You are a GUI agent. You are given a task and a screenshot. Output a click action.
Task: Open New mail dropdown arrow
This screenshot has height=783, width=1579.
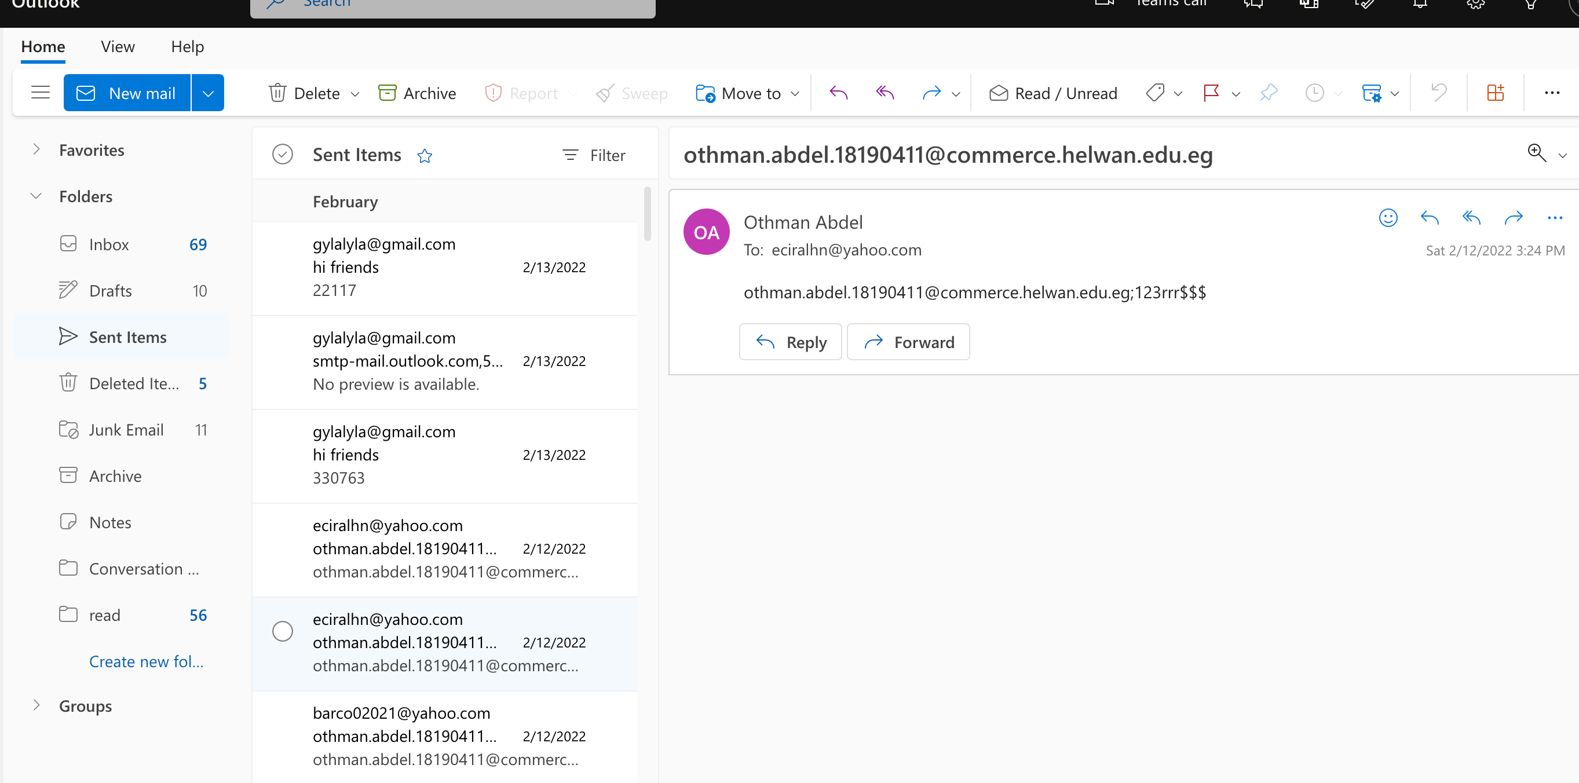[x=208, y=93]
